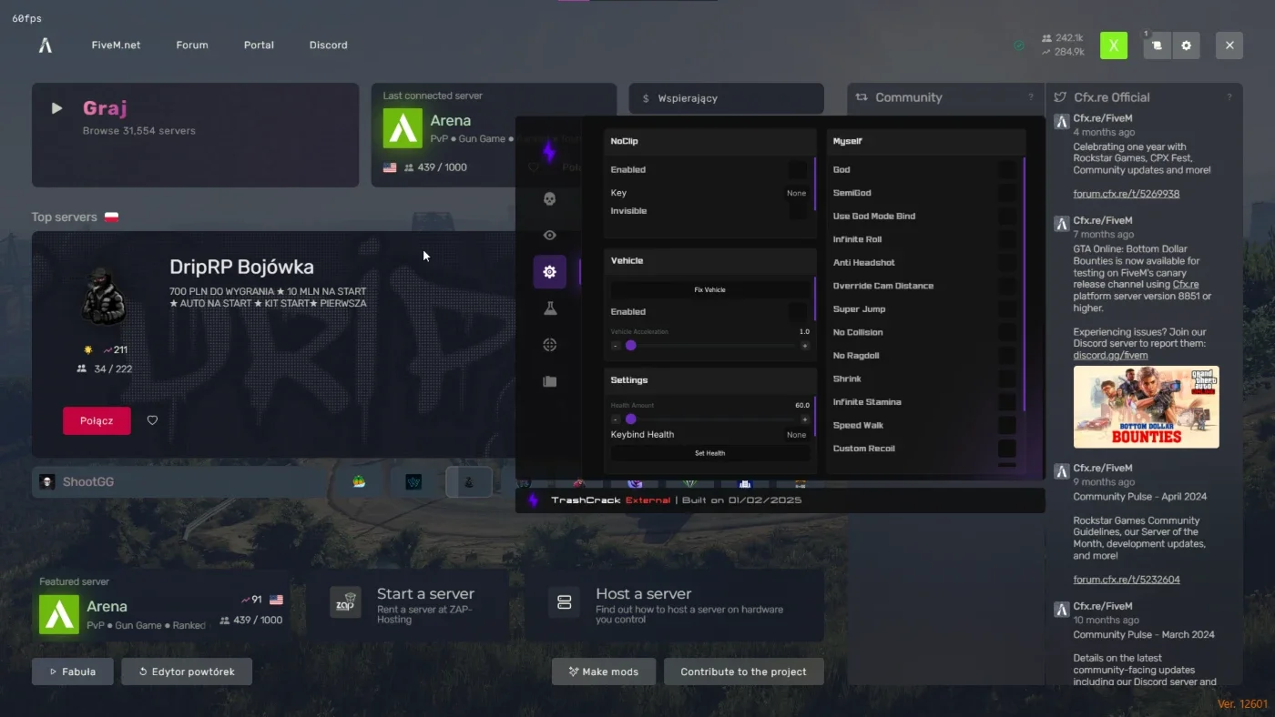1275x717 pixels.
Task: Click the server rack icon beside Host a server
Action: coord(564,602)
